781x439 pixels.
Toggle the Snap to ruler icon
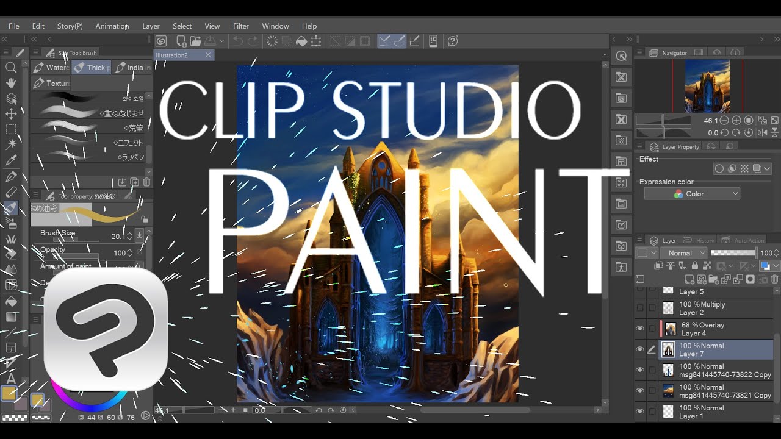[x=384, y=41]
